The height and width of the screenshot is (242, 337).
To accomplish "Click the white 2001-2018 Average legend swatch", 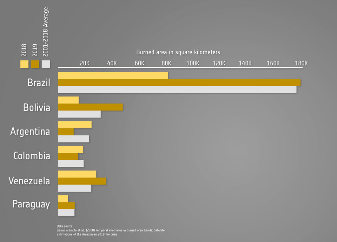I will (x=46, y=64).
